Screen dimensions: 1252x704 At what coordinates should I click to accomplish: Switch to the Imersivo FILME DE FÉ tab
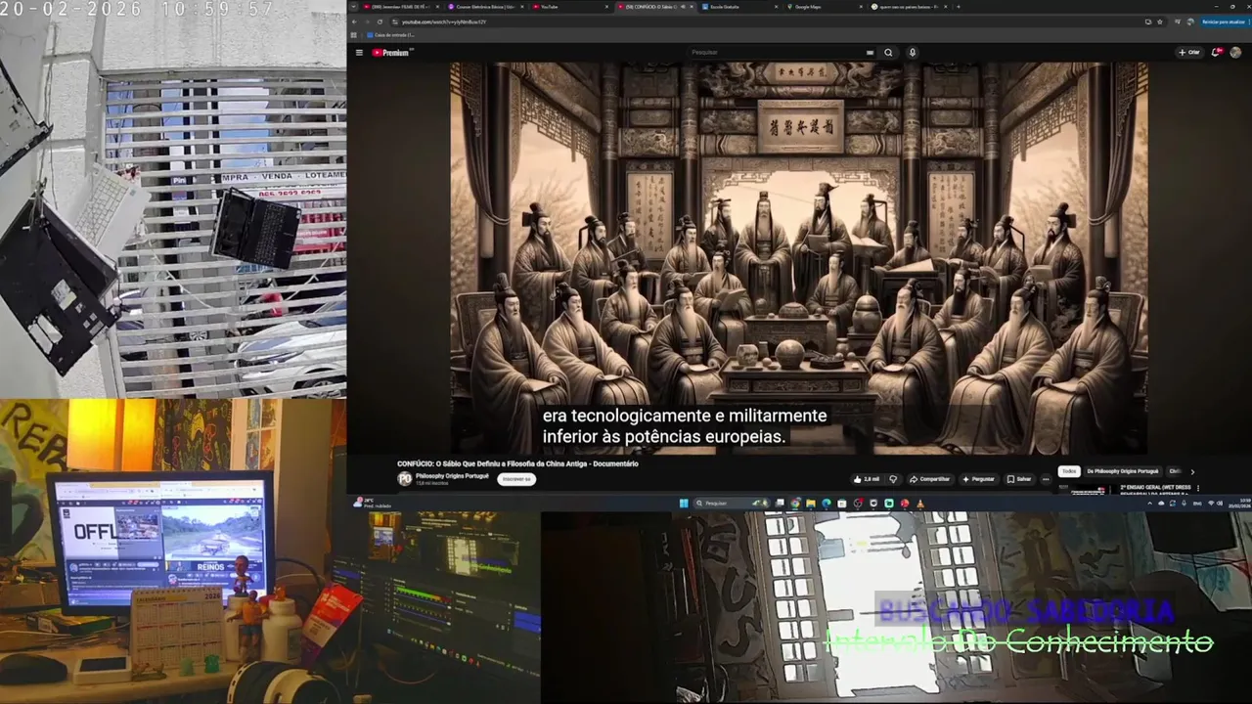[x=401, y=7]
